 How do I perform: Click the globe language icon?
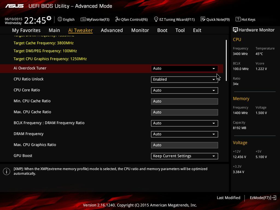point(60,19)
